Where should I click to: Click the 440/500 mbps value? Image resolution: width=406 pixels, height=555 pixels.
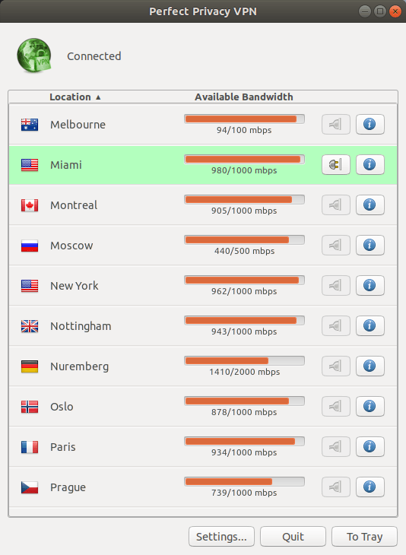[x=244, y=251]
